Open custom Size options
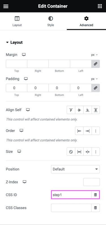The image size is (106, 225). tap(96, 152)
